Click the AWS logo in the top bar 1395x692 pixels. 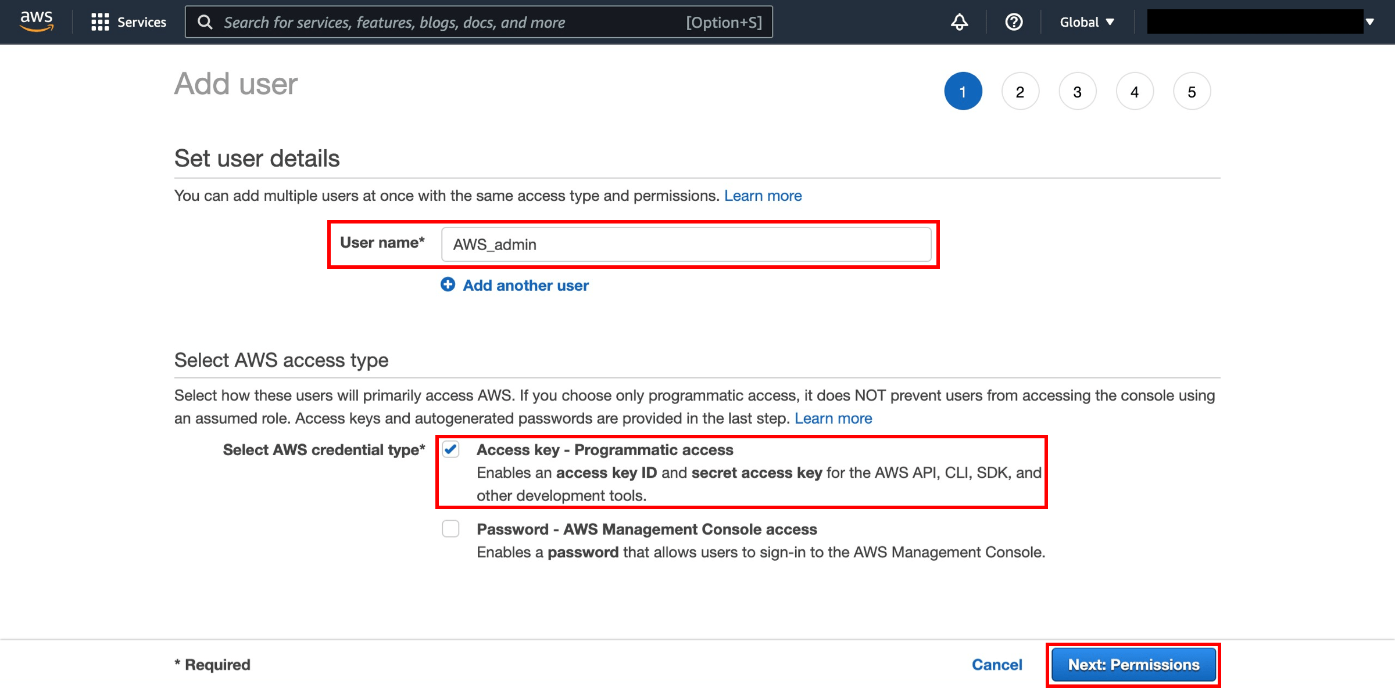tap(36, 21)
